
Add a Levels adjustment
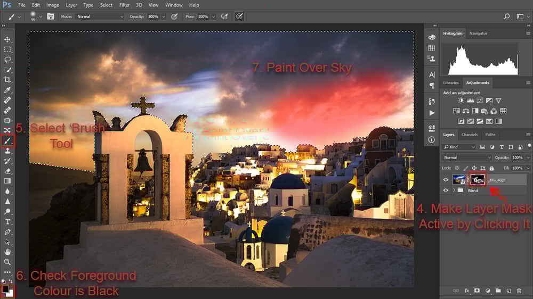[471, 101]
